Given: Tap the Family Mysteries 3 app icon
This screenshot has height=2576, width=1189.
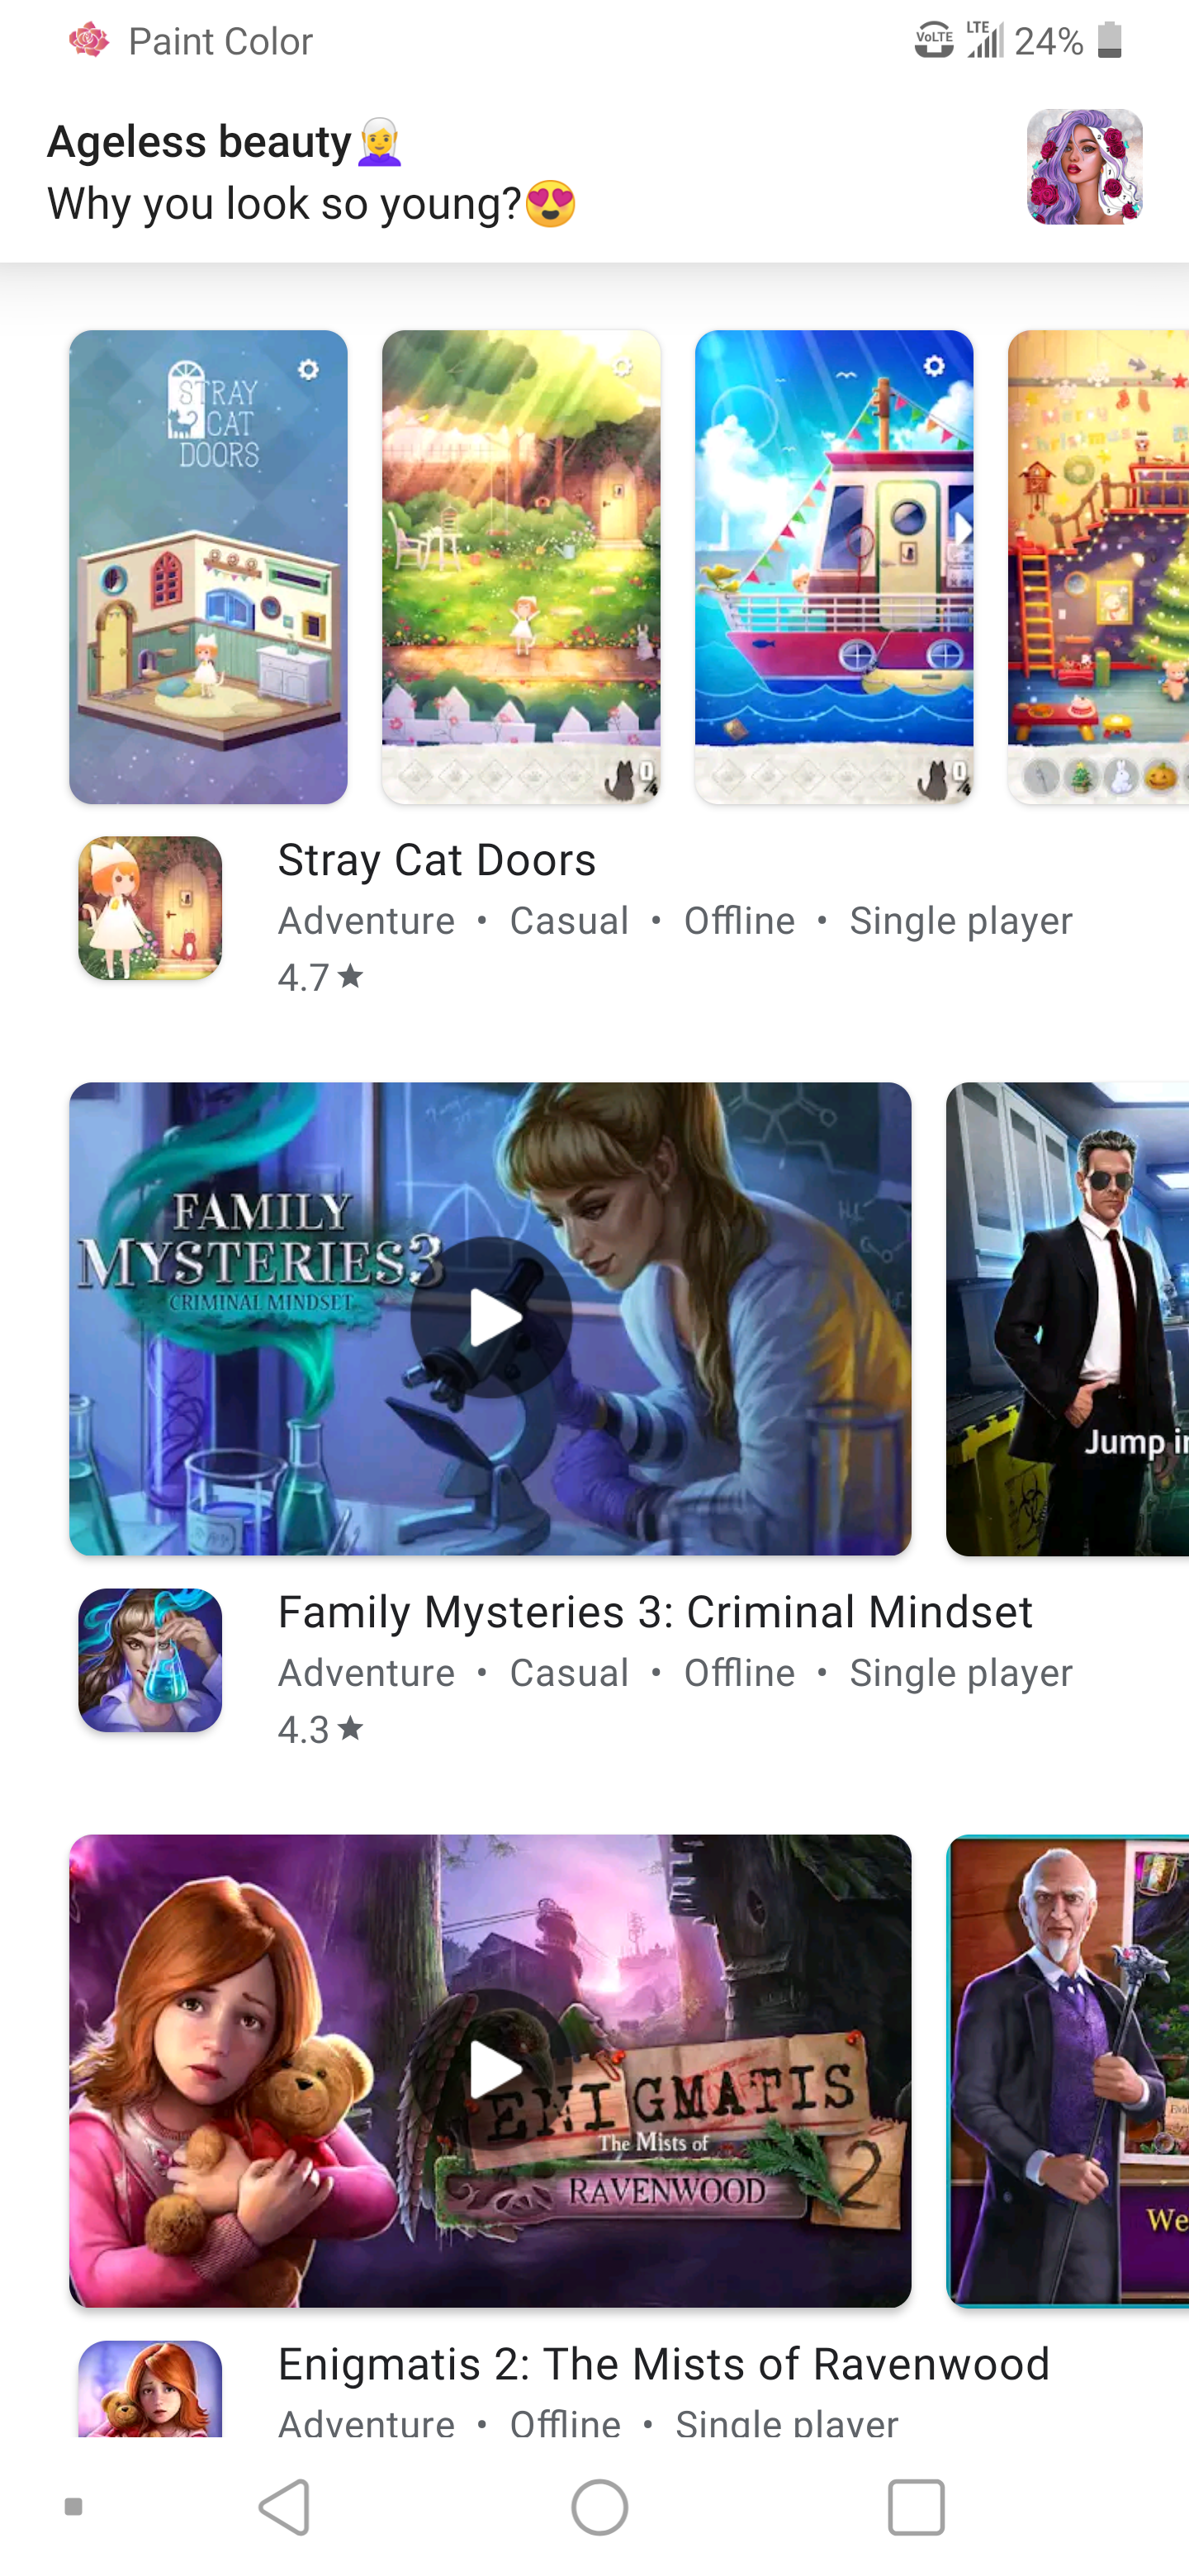Looking at the screenshot, I should pos(150,1660).
